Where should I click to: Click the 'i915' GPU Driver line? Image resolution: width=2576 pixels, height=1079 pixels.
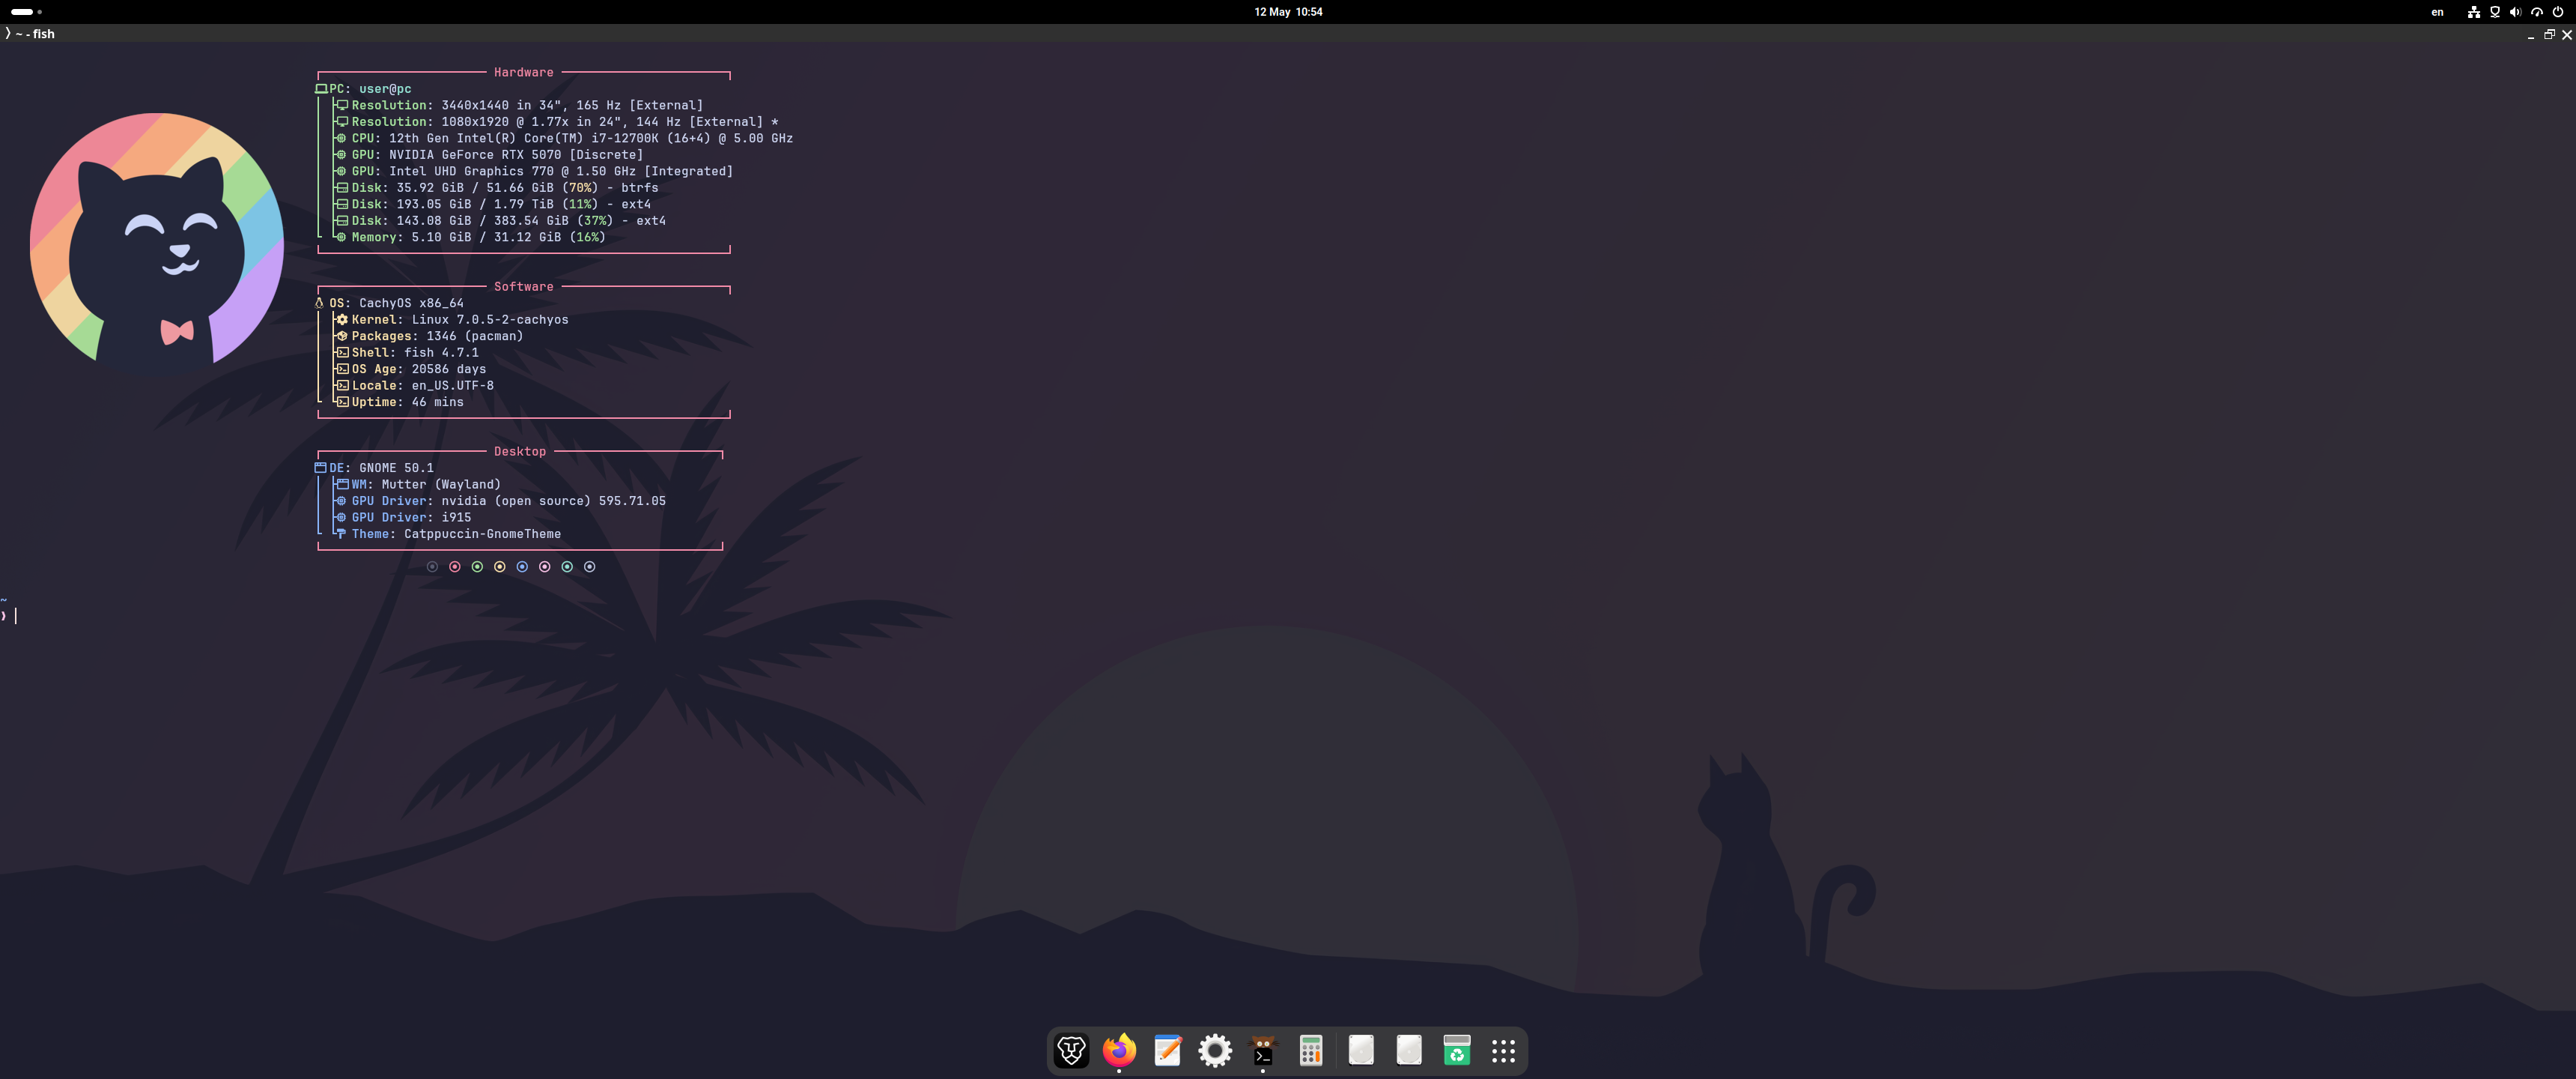(403, 518)
